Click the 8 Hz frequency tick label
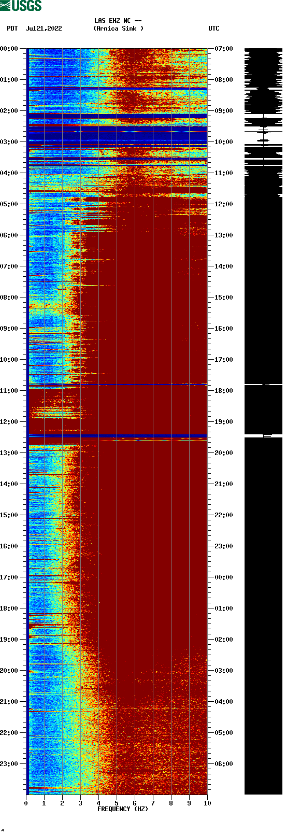Image resolution: width=286 pixels, height=836 pixels. click(x=171, y=803)
